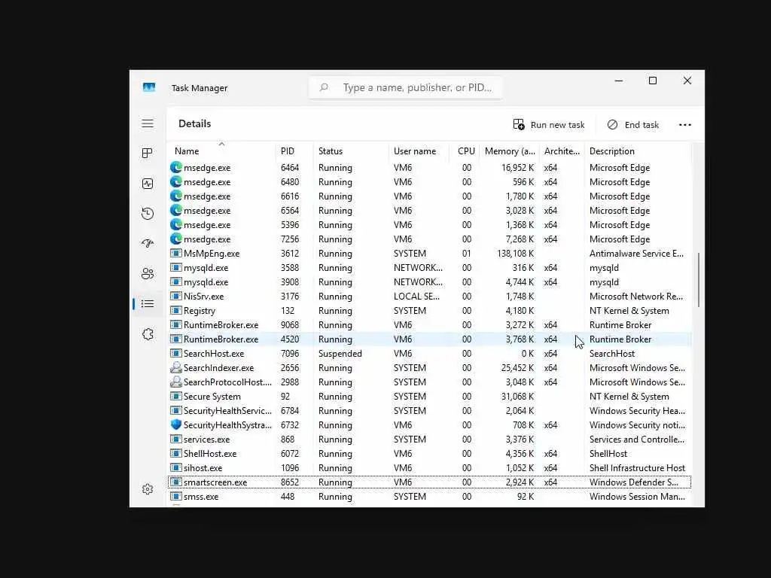Screen dimensions: 771x578
Task: Select the services.exe process name
Action: click(206, 439)
